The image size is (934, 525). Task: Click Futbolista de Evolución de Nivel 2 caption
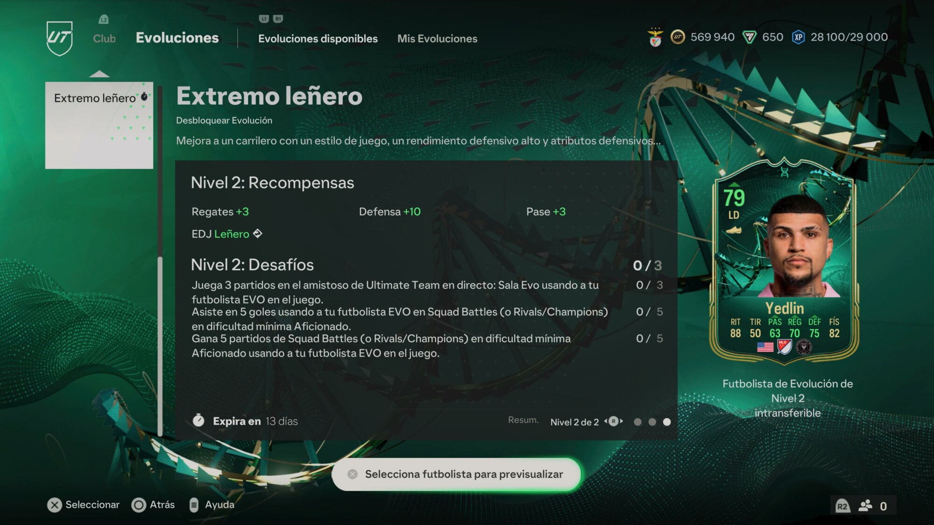[x=787, y=391]
